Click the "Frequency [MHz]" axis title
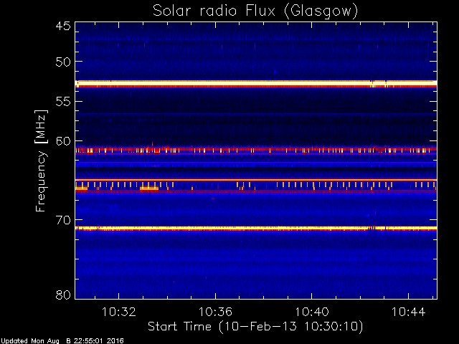Image resolution: width=459 pixels, height=344 pixels. (41, 161)
